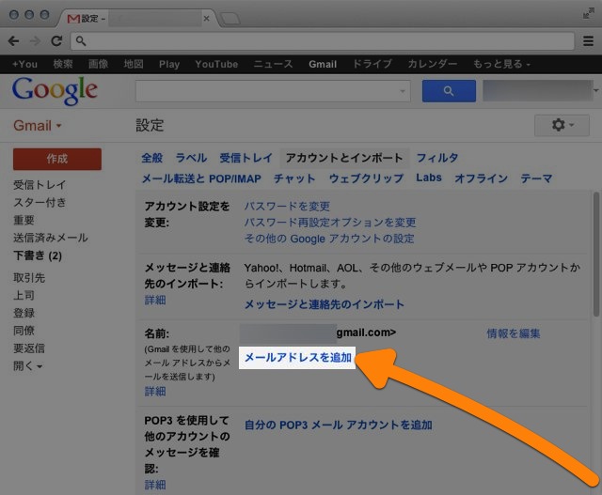Open 画像 in the Google bar
The image size is (602, 495).
98,64
